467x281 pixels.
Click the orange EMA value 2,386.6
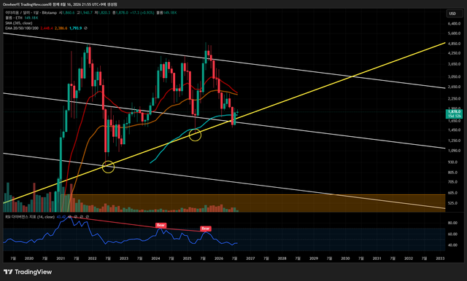point(61,28)
